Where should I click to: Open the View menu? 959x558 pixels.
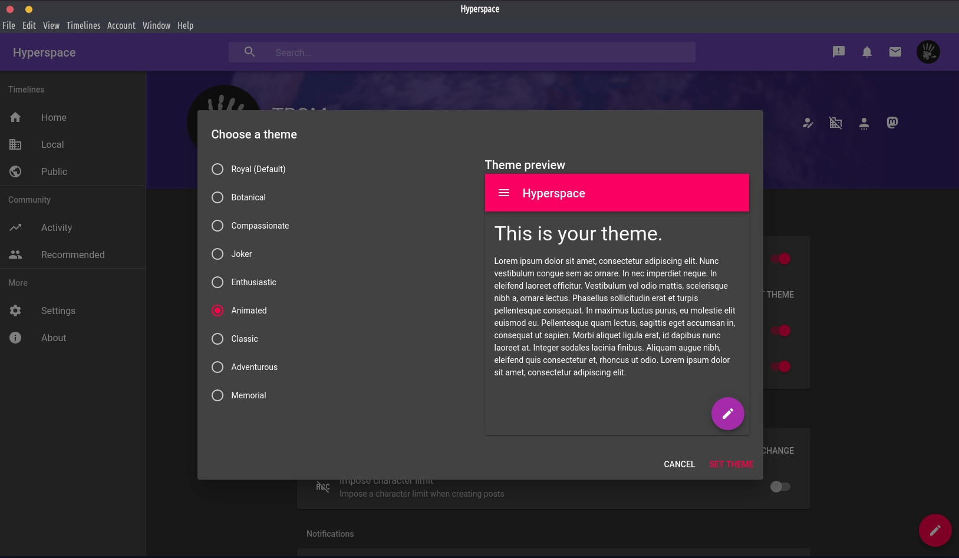pyautogui.click(x=51, y=25)
